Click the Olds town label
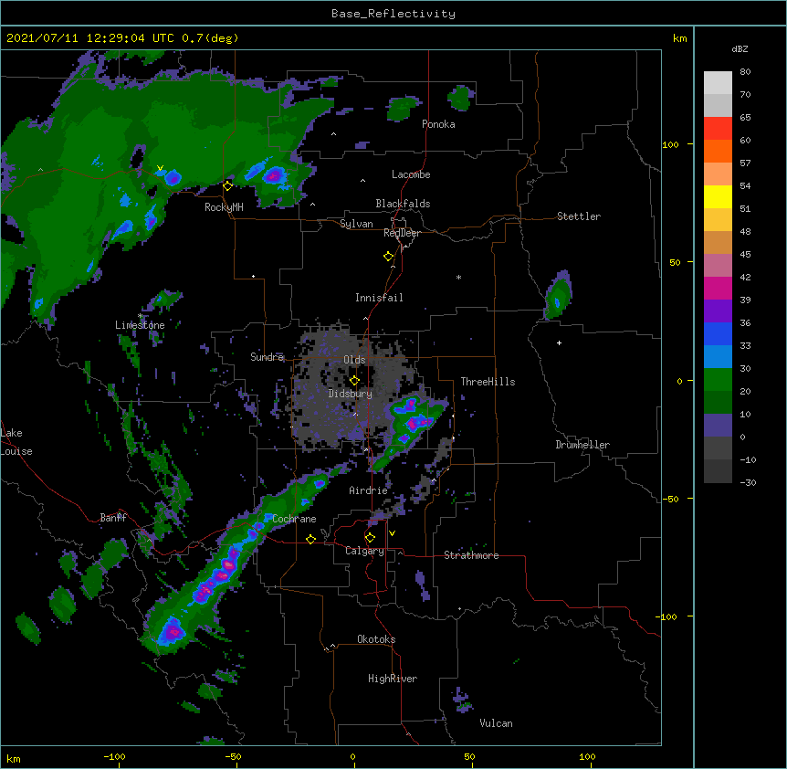787x769 pixels. tap(354, 360)
